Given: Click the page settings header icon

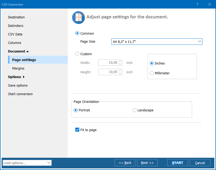Looking at the screenshot, I should coord(78,17).
